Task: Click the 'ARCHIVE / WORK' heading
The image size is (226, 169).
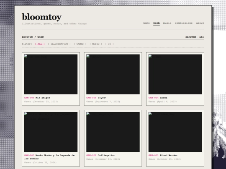Action: tap(33, 37)
